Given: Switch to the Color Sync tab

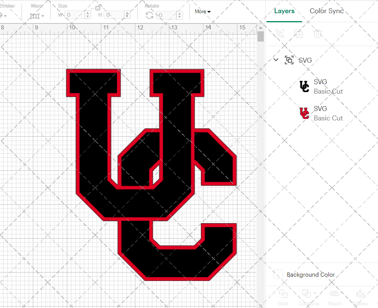Looking at the screenshot, I should [327, 11].
